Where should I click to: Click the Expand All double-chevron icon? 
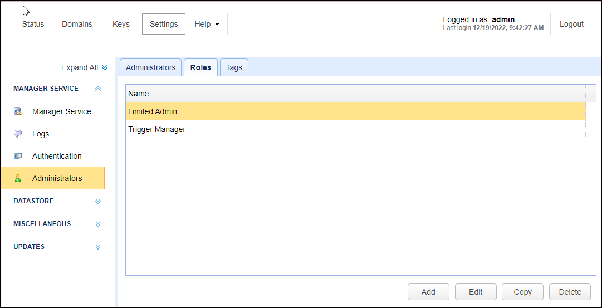pyautogui.click(x=104, y=68)
